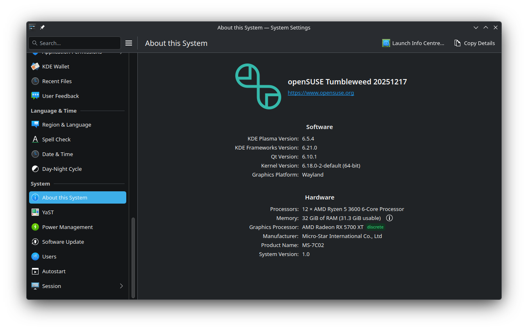Click the KDE Frameworks version value "6.21.0"
Image resolution: width=528 pixels, height=331 pixels.
[310, 147]
